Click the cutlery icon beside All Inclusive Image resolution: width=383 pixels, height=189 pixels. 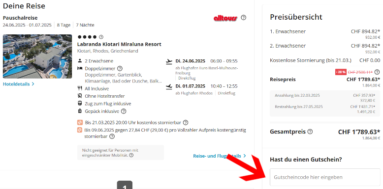click(x=80, y=88)
